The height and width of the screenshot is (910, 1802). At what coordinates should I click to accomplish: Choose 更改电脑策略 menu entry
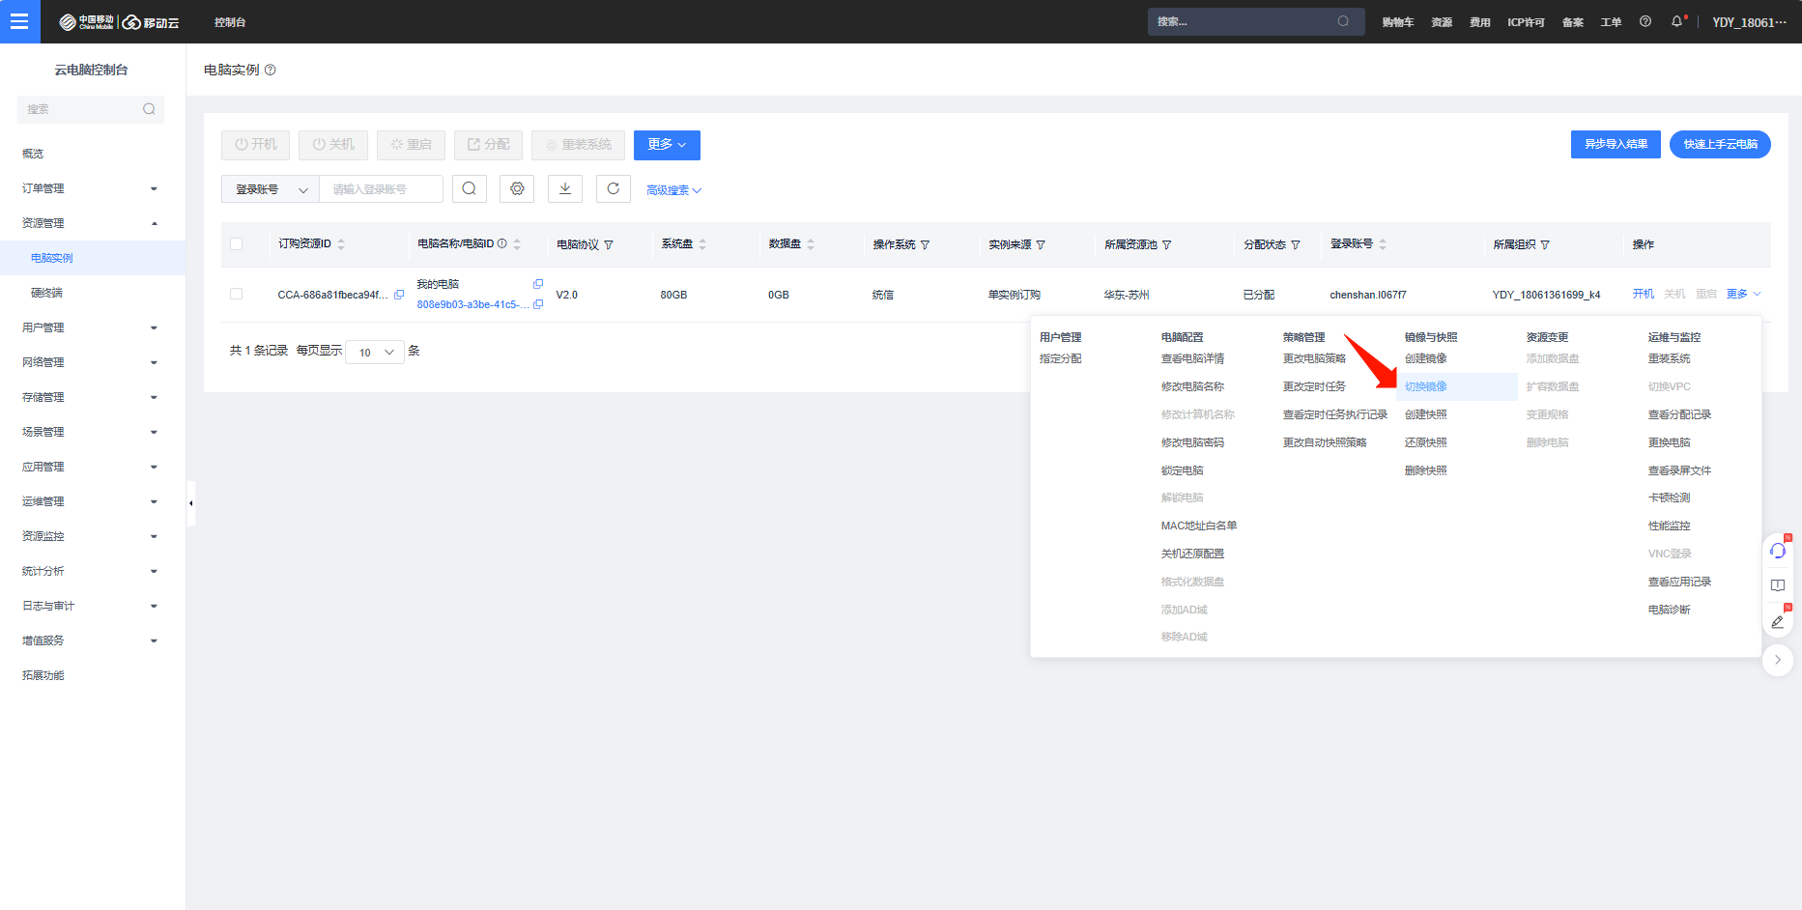(x=1314, y=358)
